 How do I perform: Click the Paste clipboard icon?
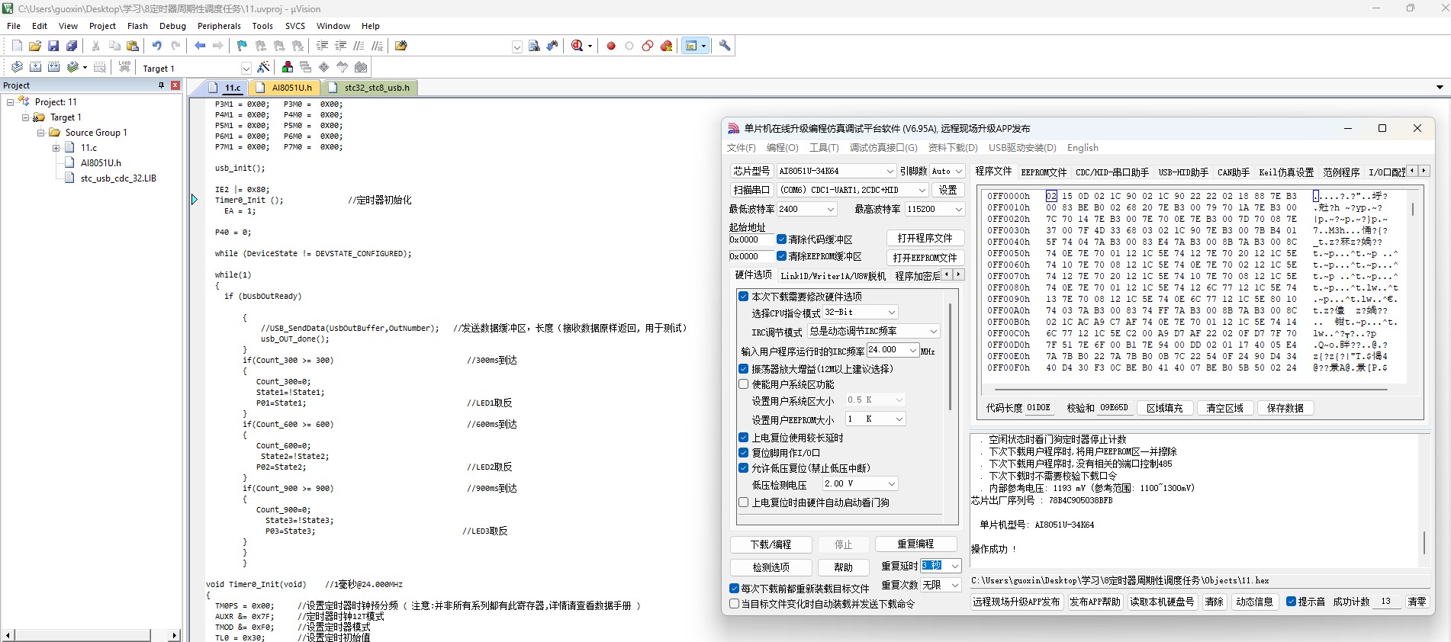tap(132, 46)
